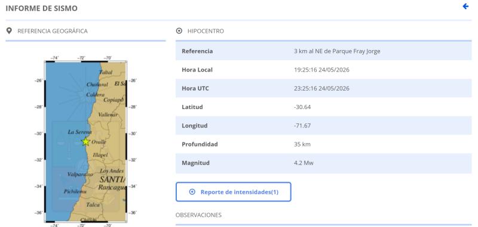Image resolution: width=478 pixels, height=227 pixels.
Task: Select longitude value '-71.67'
Action: click(x=302, y=126)
